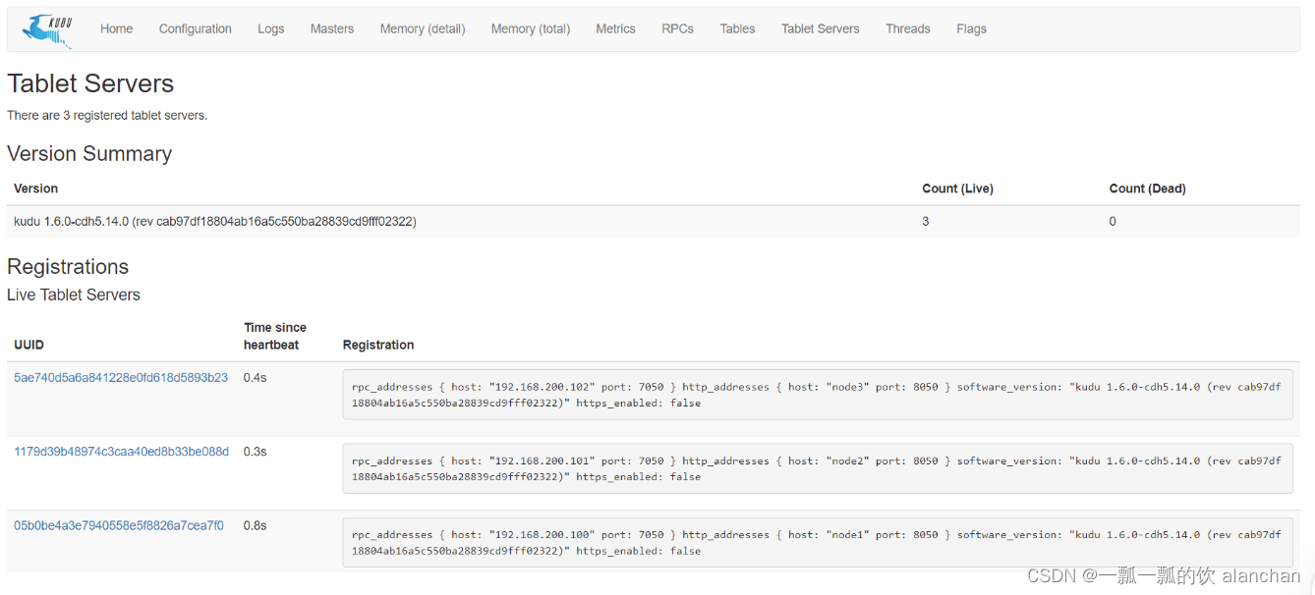Click the dead server count 0

coord(1113,222)
